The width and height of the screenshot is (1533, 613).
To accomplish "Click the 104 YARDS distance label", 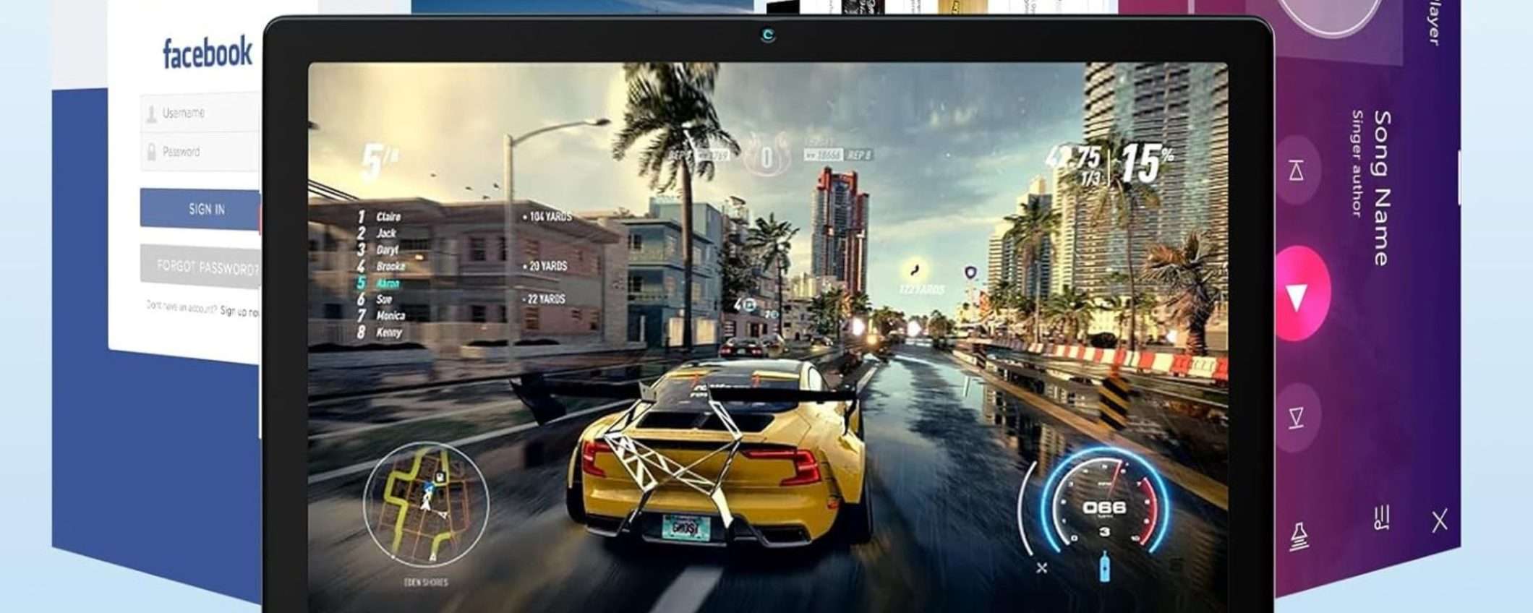I will click(547, 216).
